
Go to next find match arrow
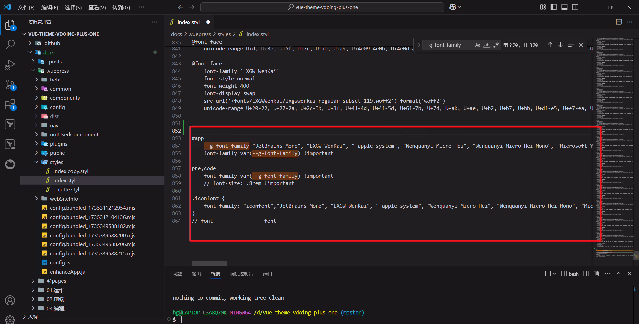pos(560,45)
